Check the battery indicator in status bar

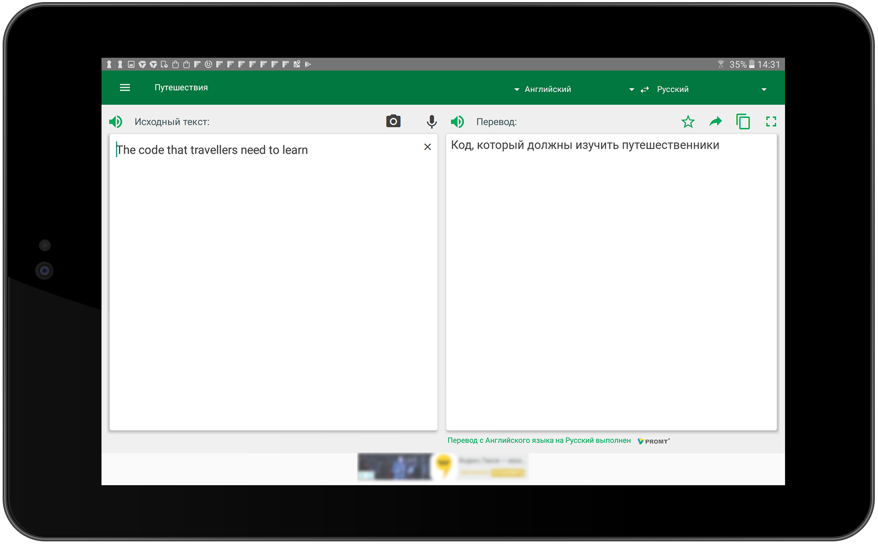(751, 64)
